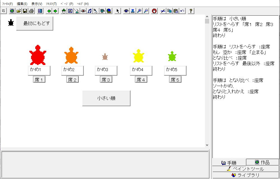The height and width of the screenshot is (179, 280).
Task: Click the yellow question mark help icon
Action: click(x=191, y=11)
